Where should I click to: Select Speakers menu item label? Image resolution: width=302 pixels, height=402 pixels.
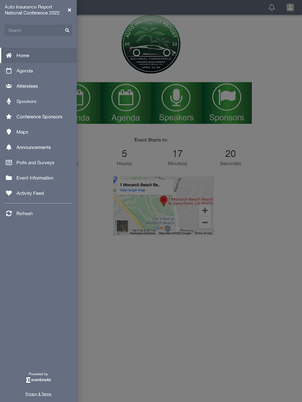pos(27,102)
